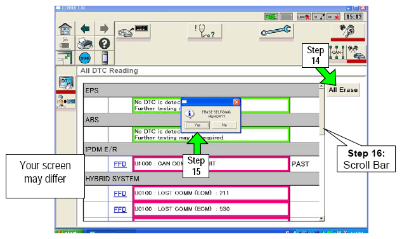Viewport: 402px width, 239px height.
Task: Click the green Back arrow
Action: 85,29
